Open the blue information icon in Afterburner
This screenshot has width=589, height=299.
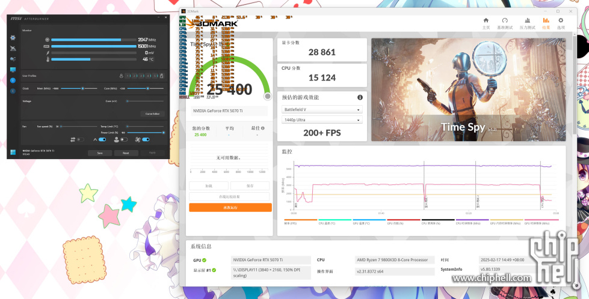point(13,80)
